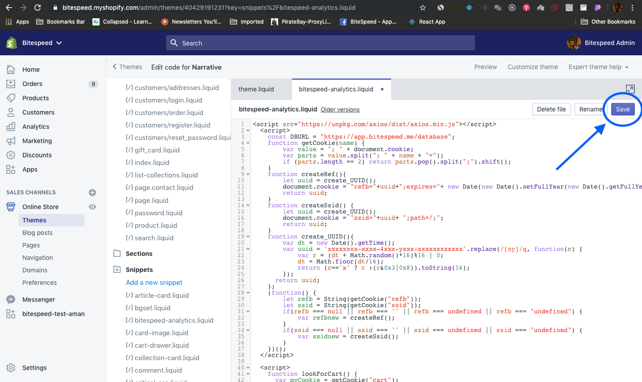Open gift_card.liquid template file
Screen dimensions: 642x382
pos(157,150)
